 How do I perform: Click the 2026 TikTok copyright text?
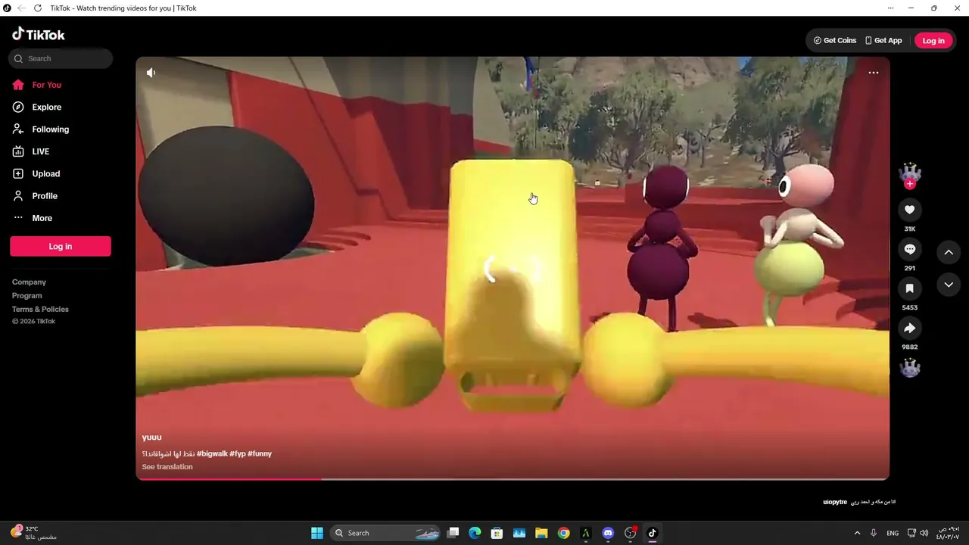coord(33,322)
